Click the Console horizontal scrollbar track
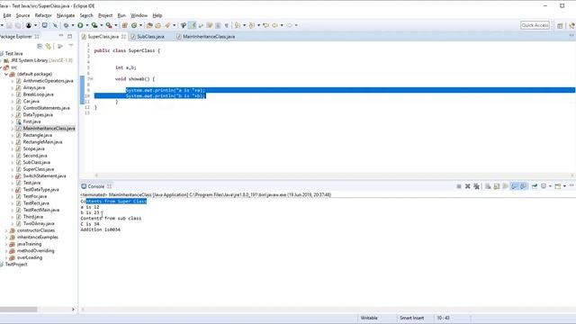 (x=327, y=310)
